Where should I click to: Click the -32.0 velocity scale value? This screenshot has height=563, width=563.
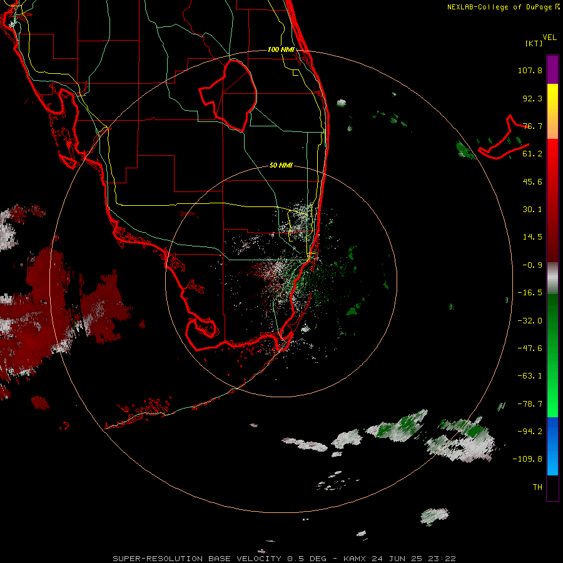pos(530,321)
